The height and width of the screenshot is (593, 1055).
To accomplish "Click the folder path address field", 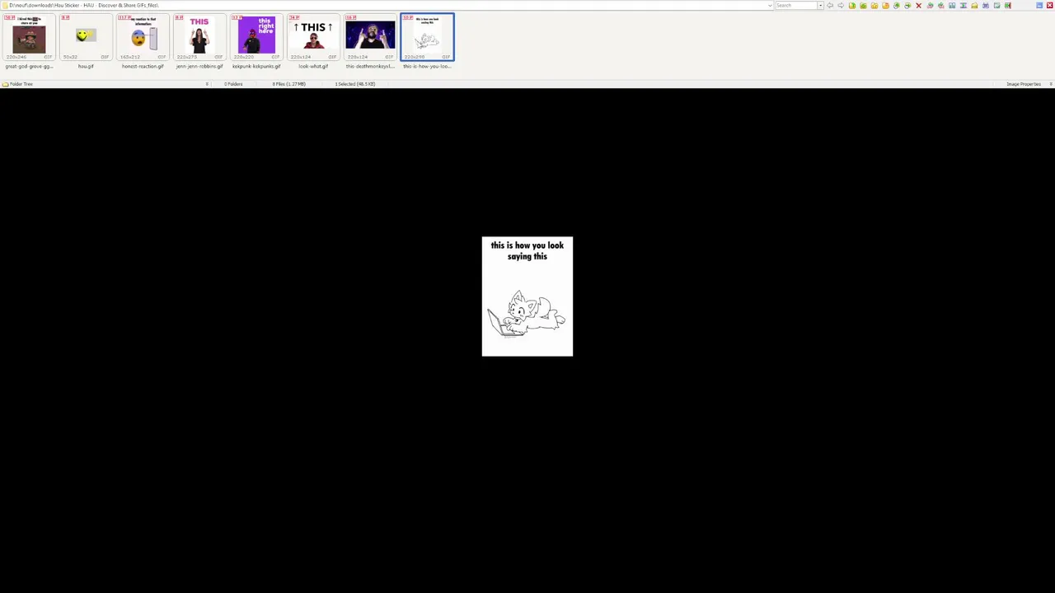I will (383, 6).
